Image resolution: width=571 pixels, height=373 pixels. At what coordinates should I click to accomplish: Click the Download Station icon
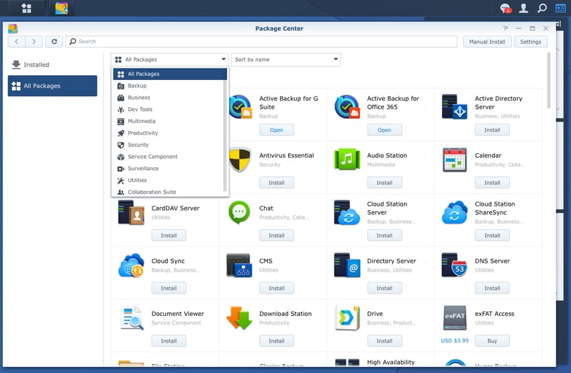click(x=239, y=318)
